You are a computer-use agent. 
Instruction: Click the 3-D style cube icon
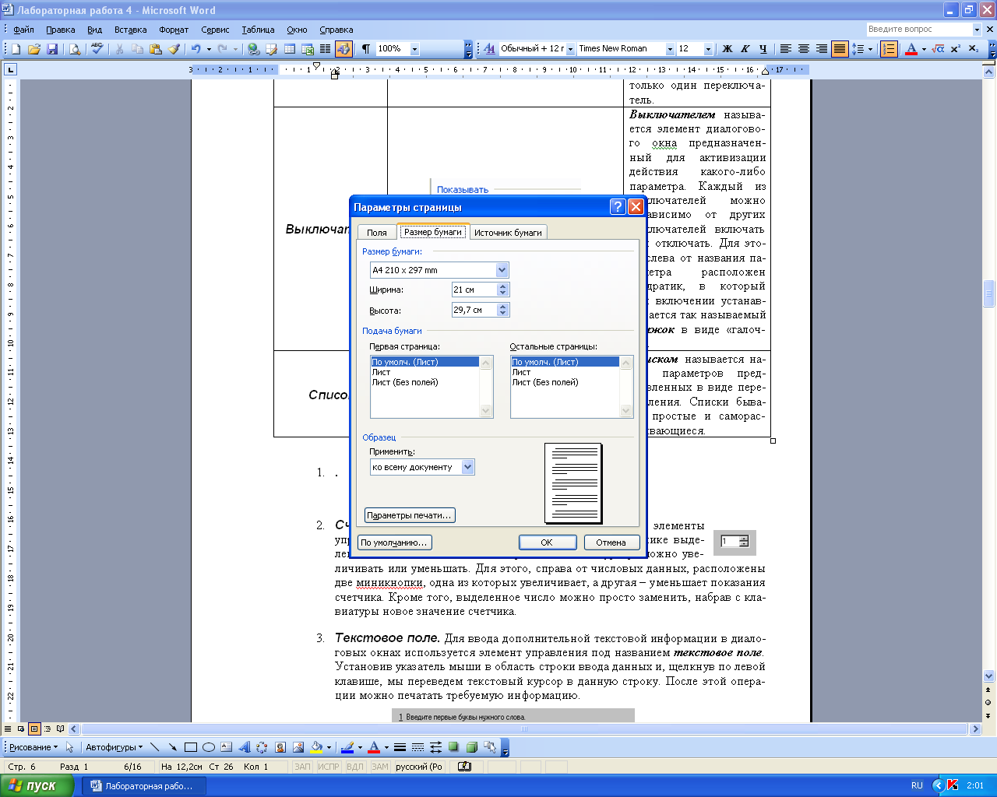click(x=471, y=747)
